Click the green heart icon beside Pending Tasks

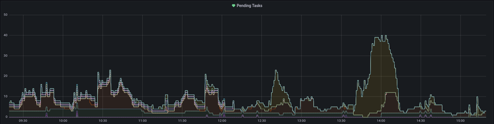(x=233, y=6)
